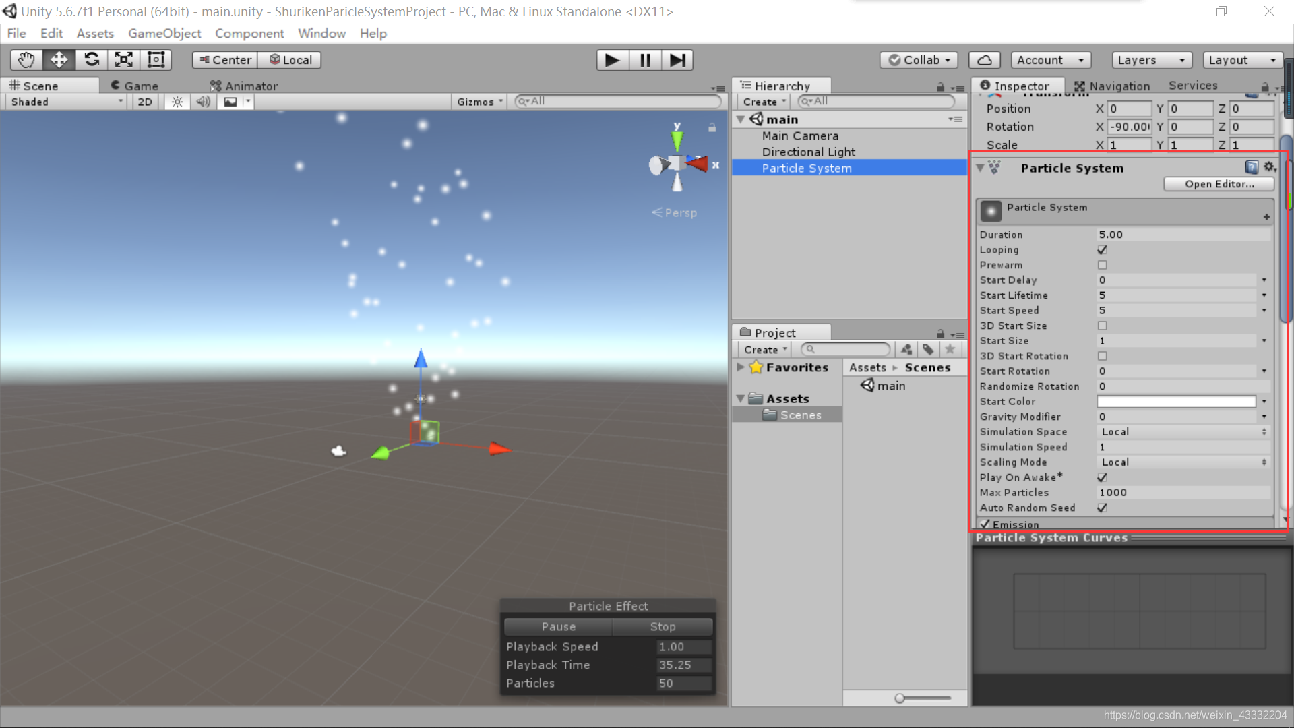Switch to the Game tab
1294x728 pixels.
pos(135,86)
